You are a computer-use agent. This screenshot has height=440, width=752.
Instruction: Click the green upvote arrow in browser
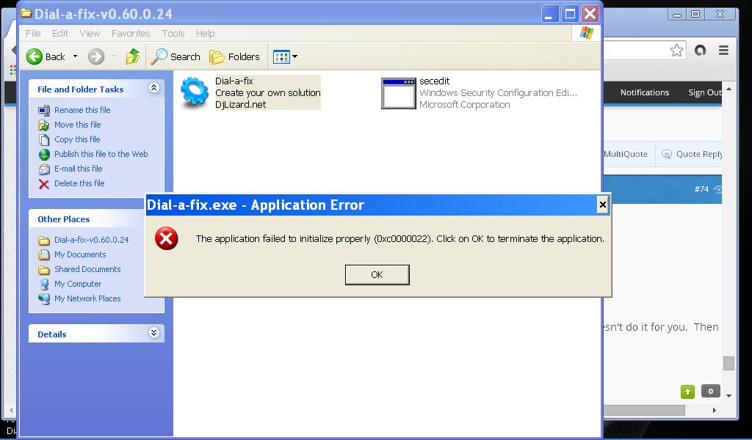pos(687,392)
